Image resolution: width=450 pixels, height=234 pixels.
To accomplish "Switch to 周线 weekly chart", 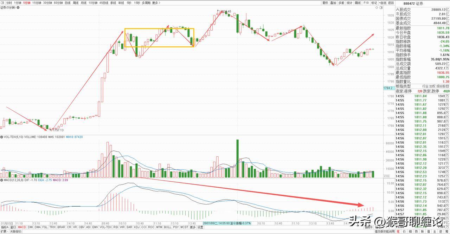I will coord(76,2).
